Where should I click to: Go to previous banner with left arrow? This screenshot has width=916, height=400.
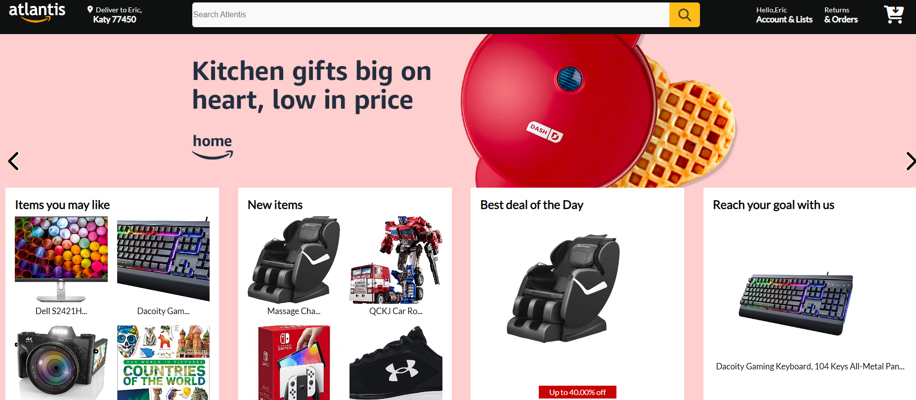14,161
